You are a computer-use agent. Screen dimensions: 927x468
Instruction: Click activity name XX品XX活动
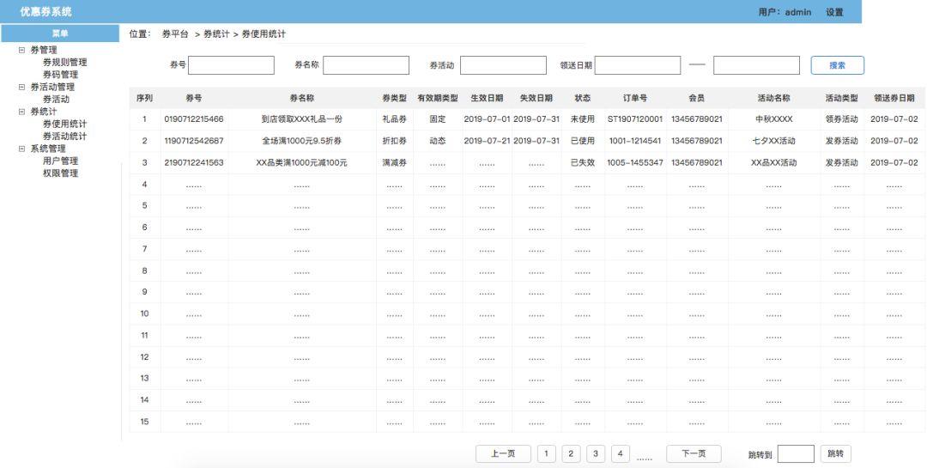click(774, 162)
